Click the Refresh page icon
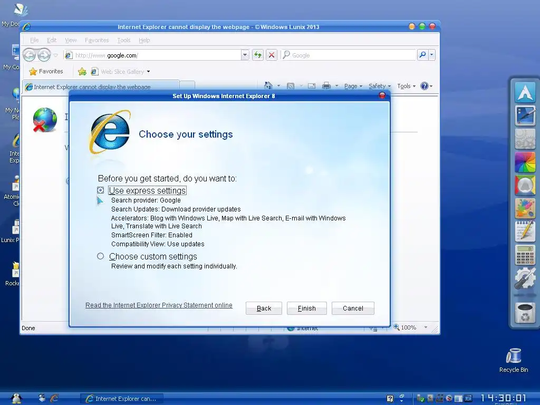Image resolution: width=540 pixels, height=405 pixels. pyautogui.click(x=257, y=55)
